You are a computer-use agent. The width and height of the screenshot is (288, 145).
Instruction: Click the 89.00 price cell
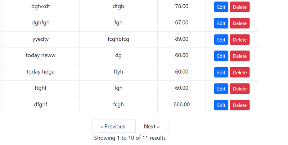click(181, 39)
